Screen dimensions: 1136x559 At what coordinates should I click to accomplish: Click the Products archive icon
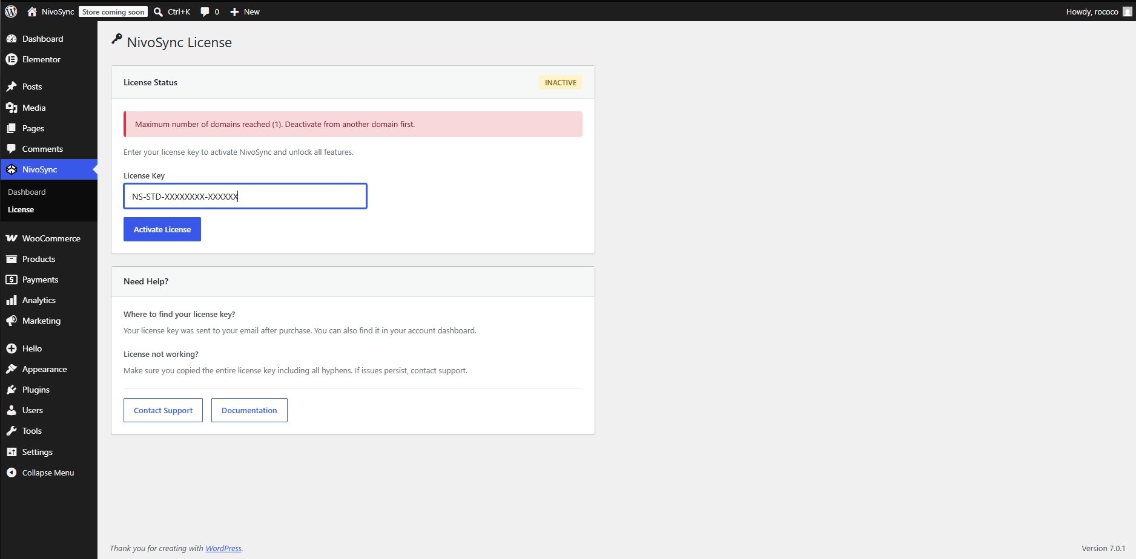tap(12, 259)
